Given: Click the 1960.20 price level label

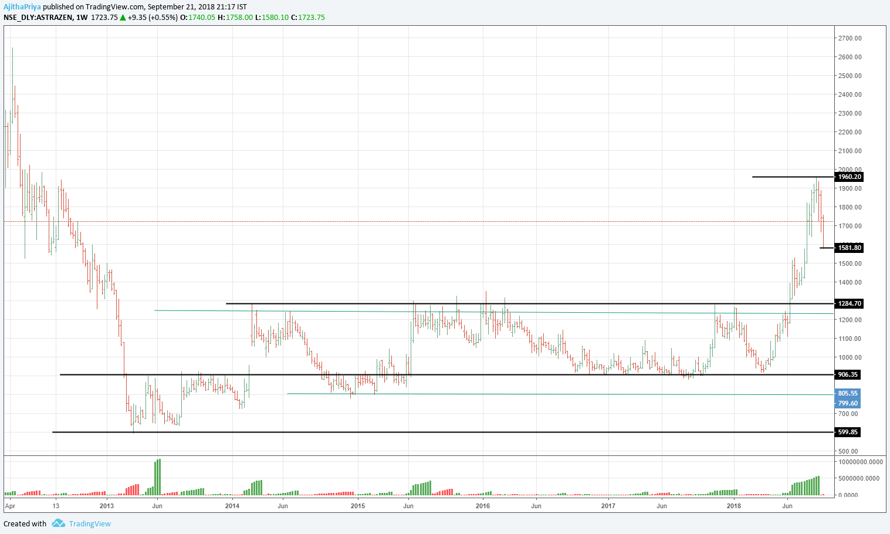Looking at the screenshot, I should pos(850,177).
